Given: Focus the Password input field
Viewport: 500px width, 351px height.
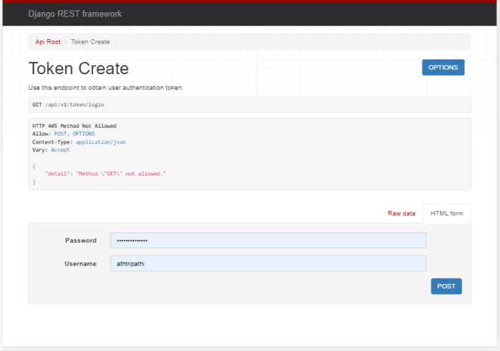Looking at the screenshot, I should click(x=268, y=240).
